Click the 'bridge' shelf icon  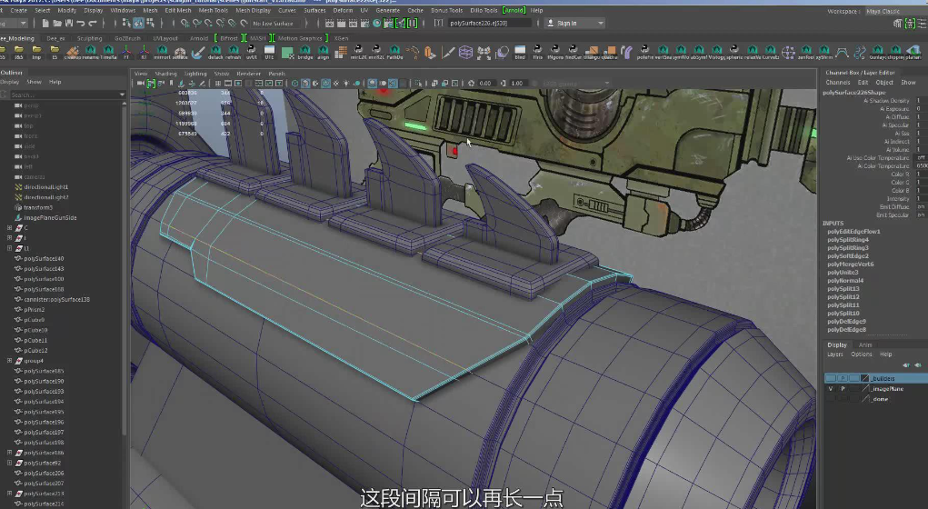tap(304, 52)
